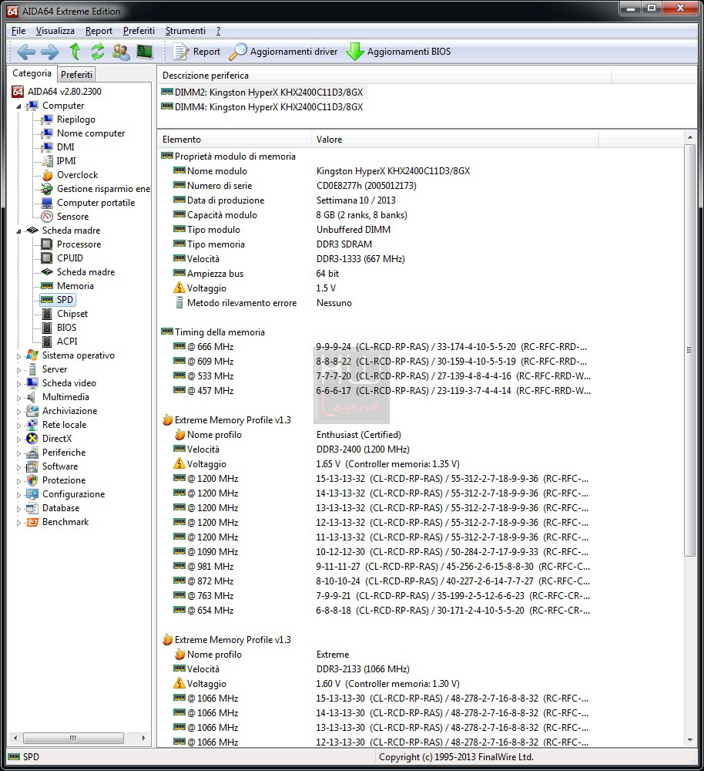Click the Elemento column header
The height and width of the screenshot is (771, 704).
click(235, 140)
